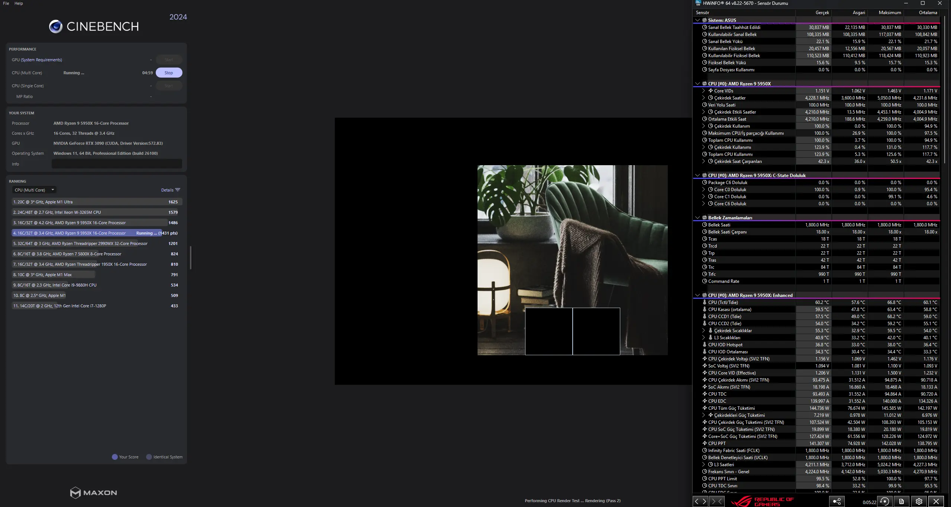Click the clock icon beside Command Rate
This screenshot has width=951, height=507.
click(705, 281)
